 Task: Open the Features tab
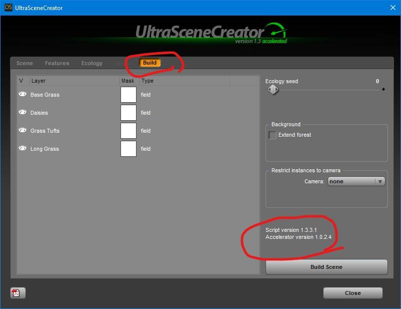(x=57, y=63)
